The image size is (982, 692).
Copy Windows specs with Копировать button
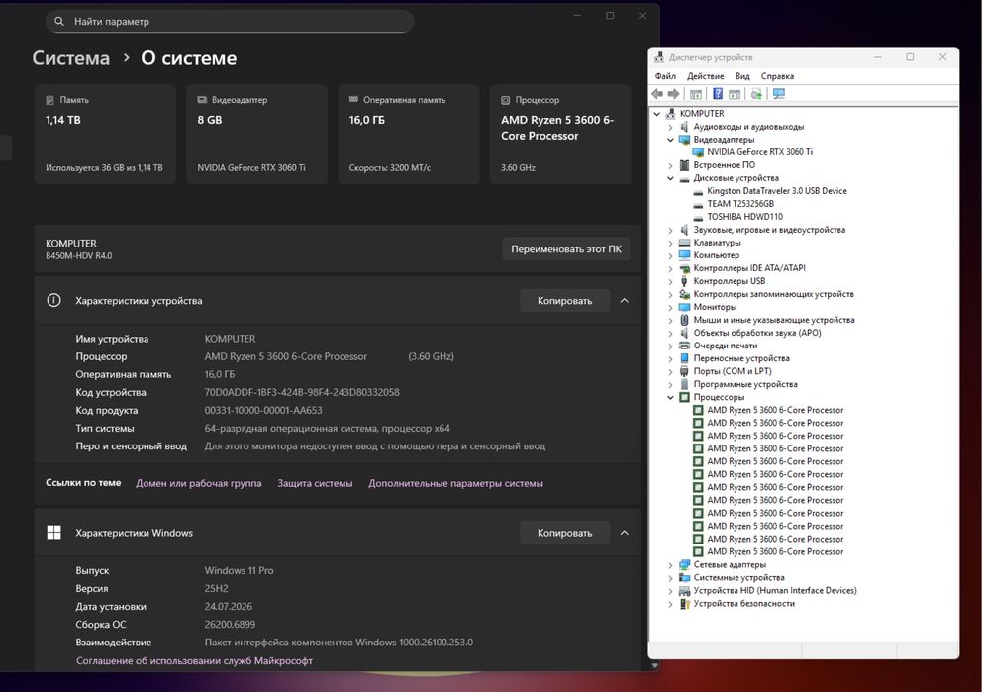point(564,533)
